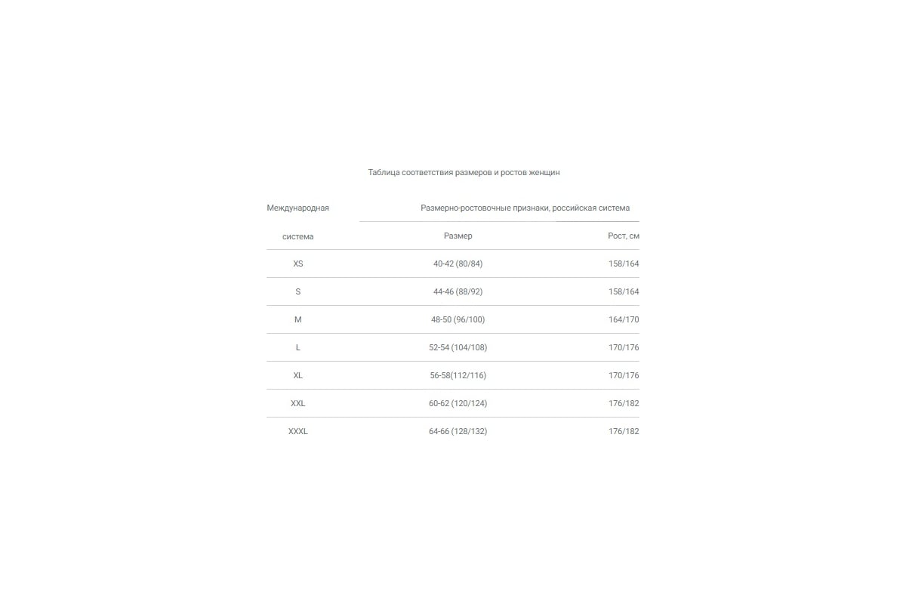The height and width of the screenshot is (604, 906).
Task: Click the size cell '56-58(112/116)'
Action: 458,376
